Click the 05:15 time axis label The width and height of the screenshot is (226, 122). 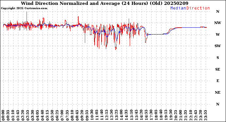coord(47,115)
